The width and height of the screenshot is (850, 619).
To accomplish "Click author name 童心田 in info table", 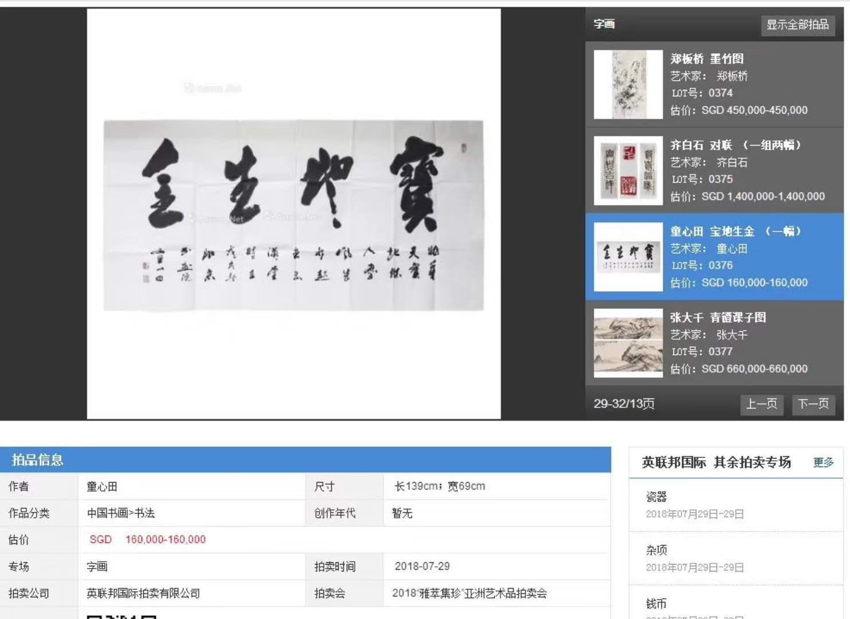I will click(102, 487).
